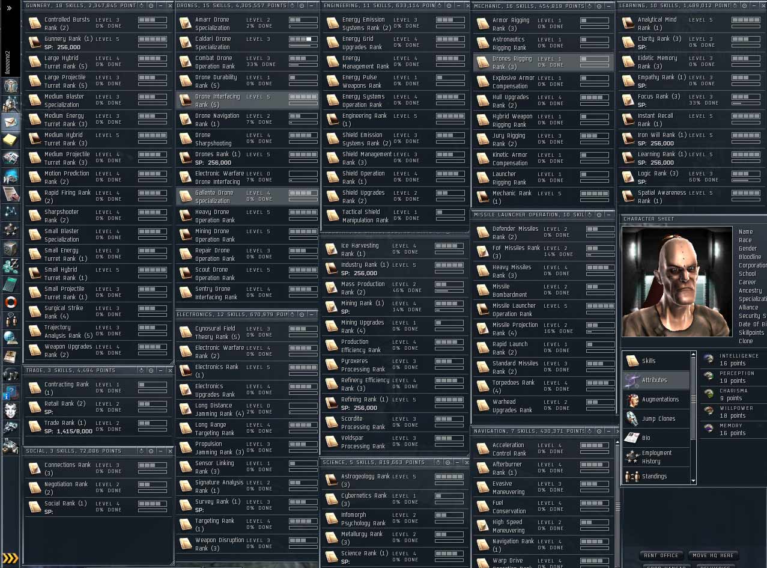This screenshot has width=767, height=568.
Task: Click the Move HQ Here button
Action: coord(712,555)
